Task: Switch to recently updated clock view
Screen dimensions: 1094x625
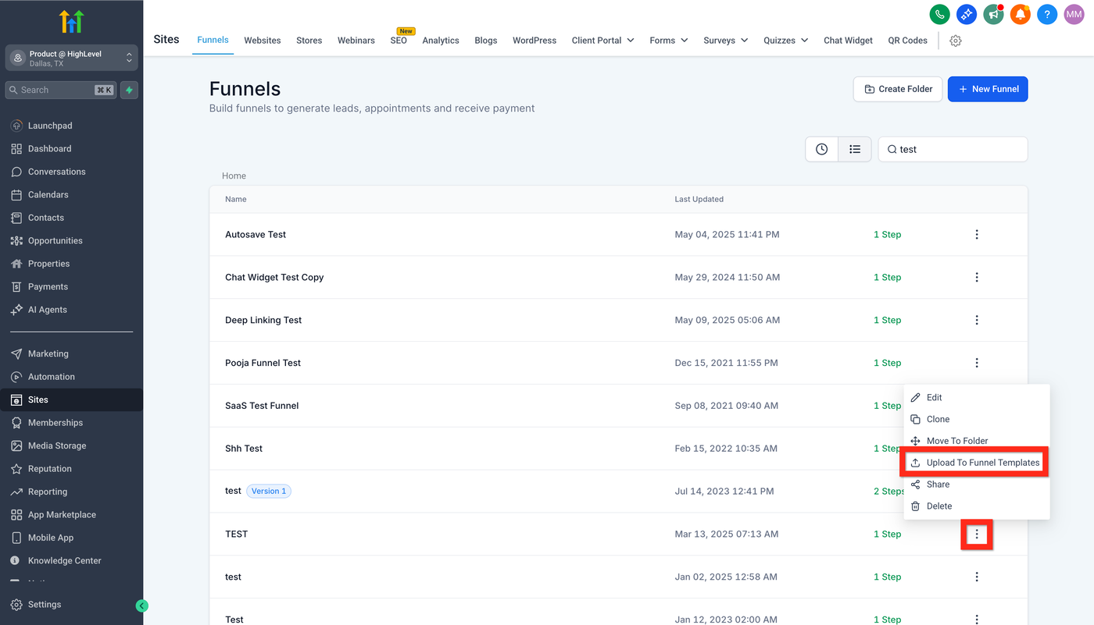Action: (822, 149)
